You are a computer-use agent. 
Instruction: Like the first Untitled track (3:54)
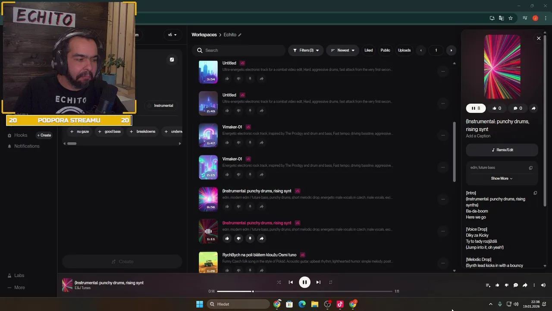[x=227, y=79]
